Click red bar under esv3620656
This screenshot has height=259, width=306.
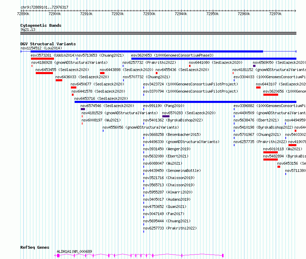(x=271, y=95)
